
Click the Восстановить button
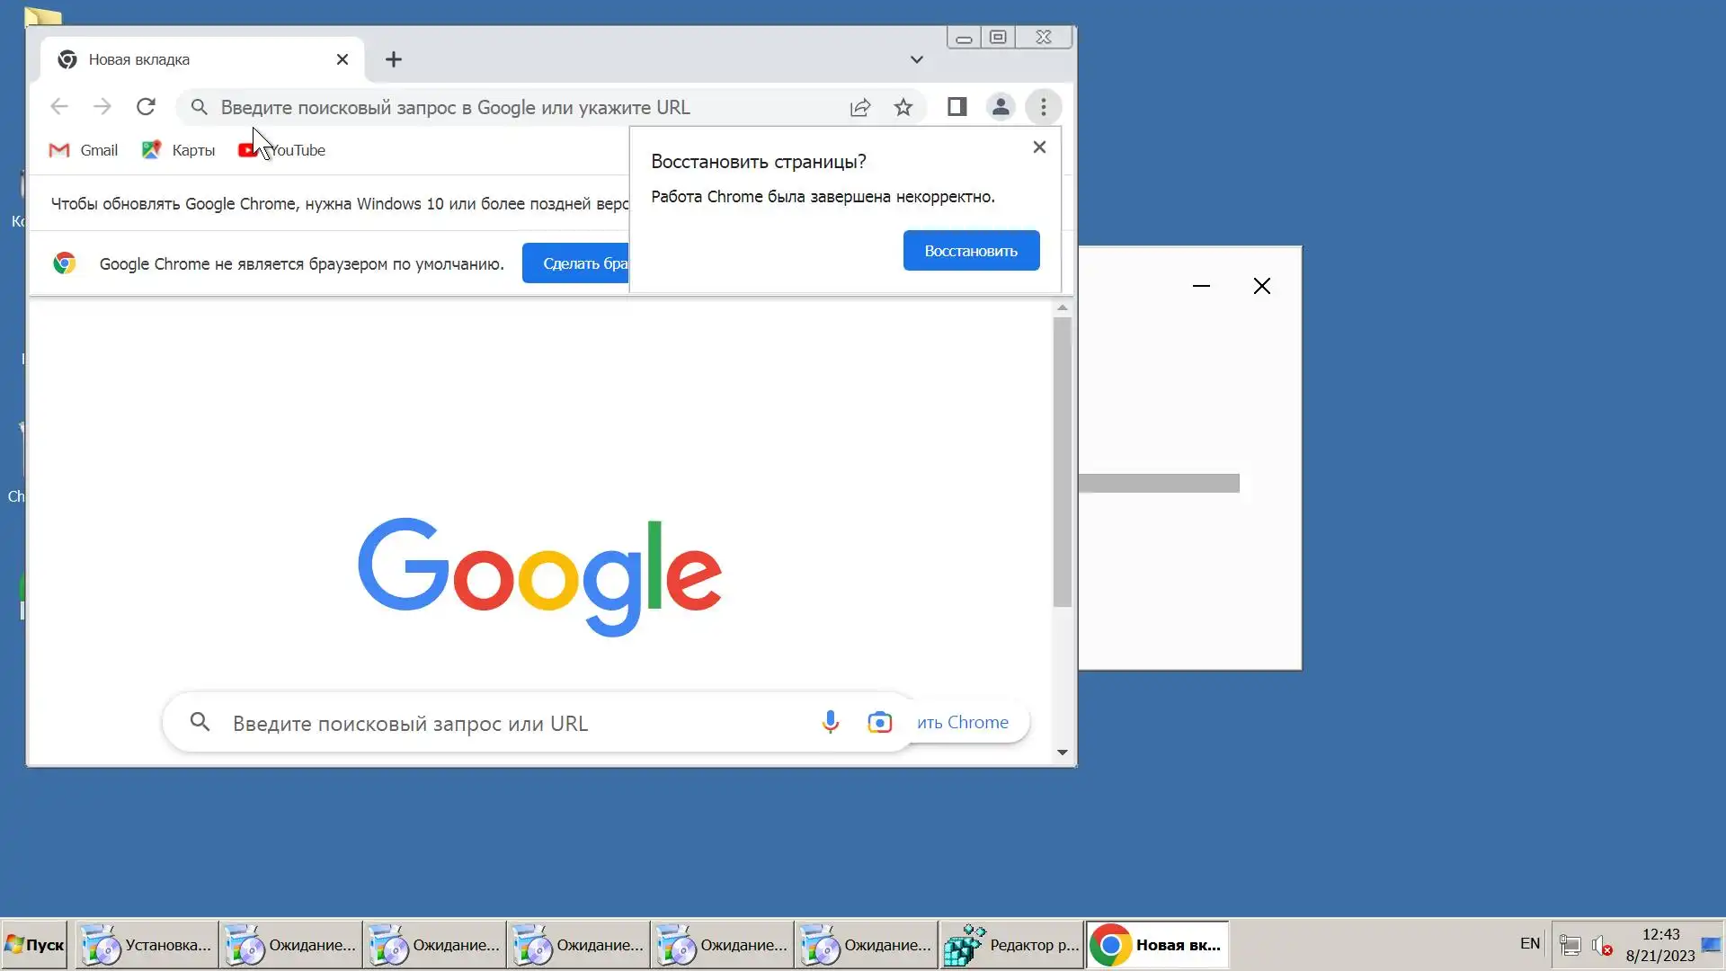971,251
